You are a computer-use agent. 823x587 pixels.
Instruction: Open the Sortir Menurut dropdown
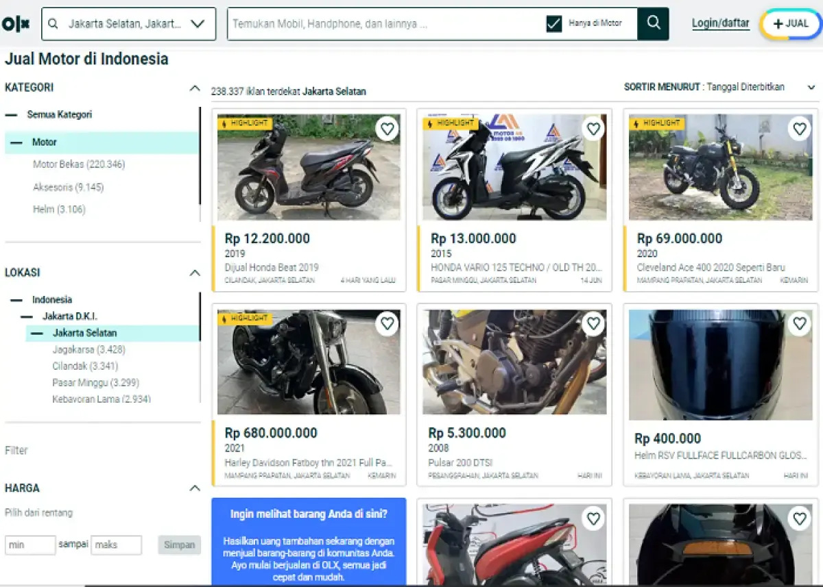720,87
